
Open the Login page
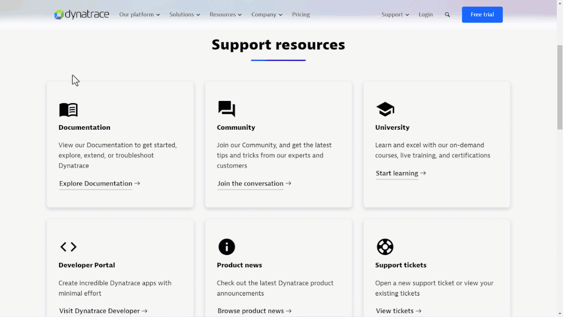[425, 15]
